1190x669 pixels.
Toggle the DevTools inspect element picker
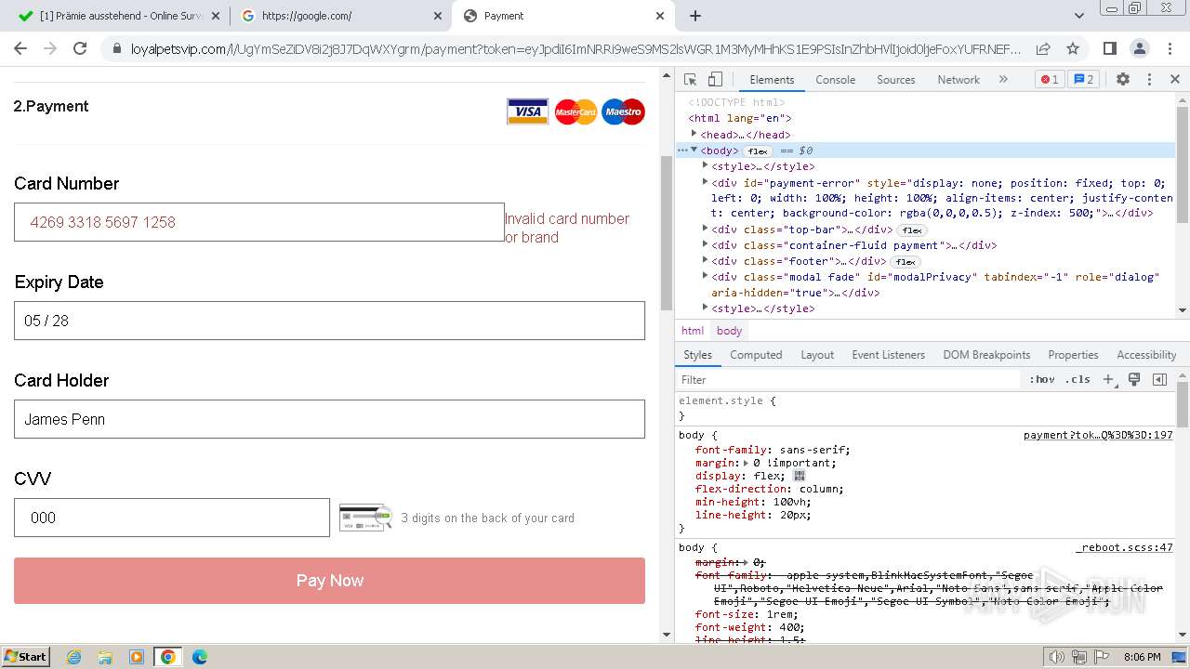click(690, 80)
